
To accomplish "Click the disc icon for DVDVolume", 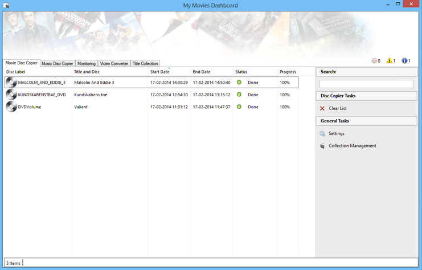I will click(x=11, y=107).
